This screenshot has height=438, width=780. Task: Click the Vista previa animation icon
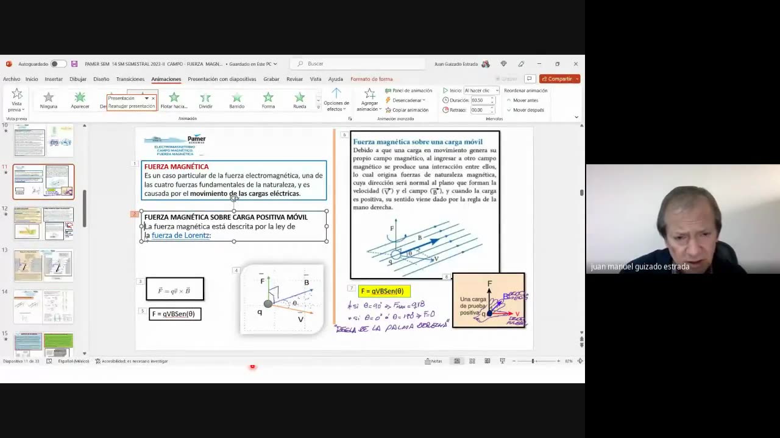16,94
